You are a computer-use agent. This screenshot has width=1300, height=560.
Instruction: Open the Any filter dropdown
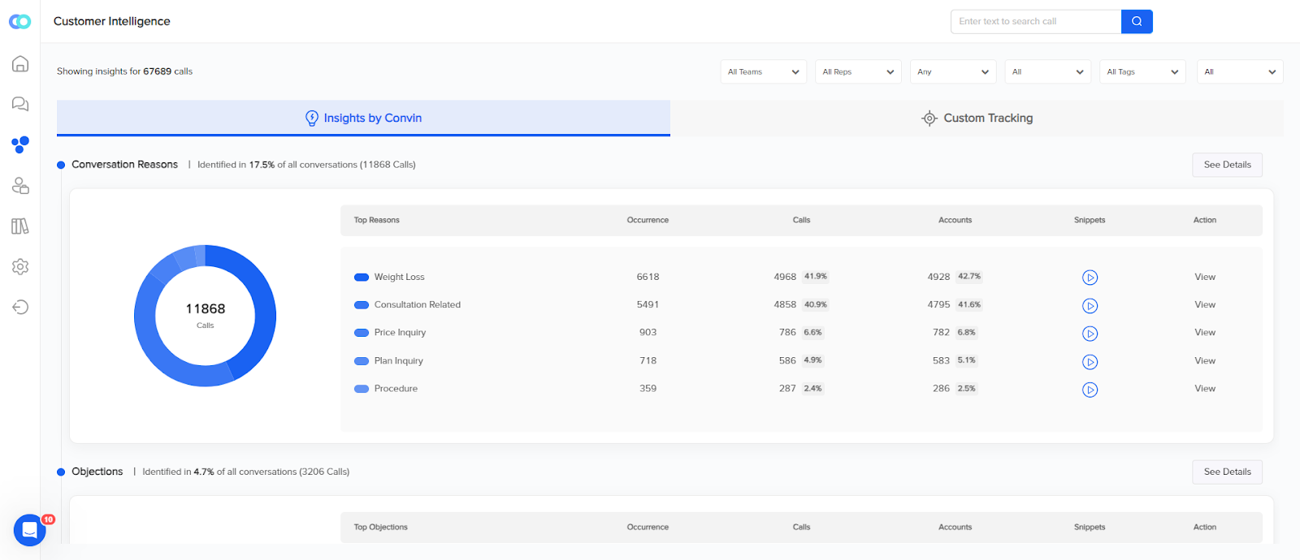tap(953, 71)
